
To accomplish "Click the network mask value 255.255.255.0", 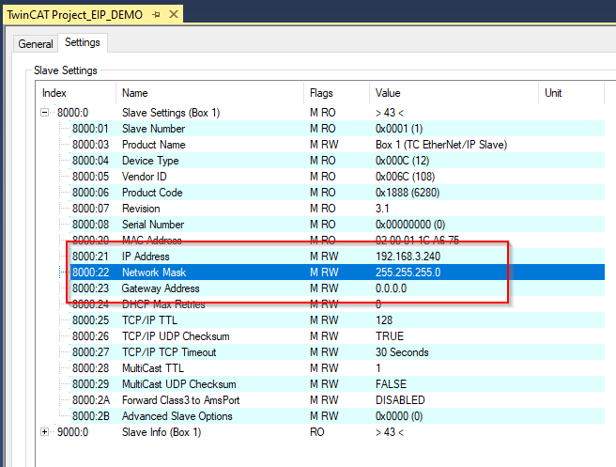I will [x=408, y=272].
